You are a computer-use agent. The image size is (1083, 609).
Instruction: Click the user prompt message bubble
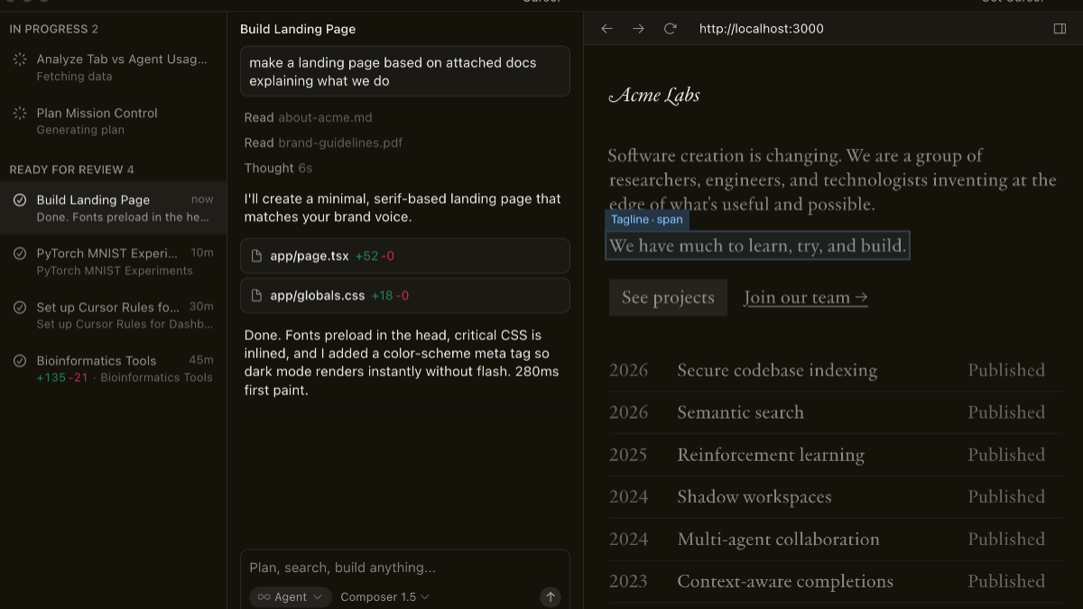click(x=405, y=71)
